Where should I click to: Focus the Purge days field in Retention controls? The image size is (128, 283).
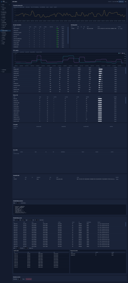[20, 279]
